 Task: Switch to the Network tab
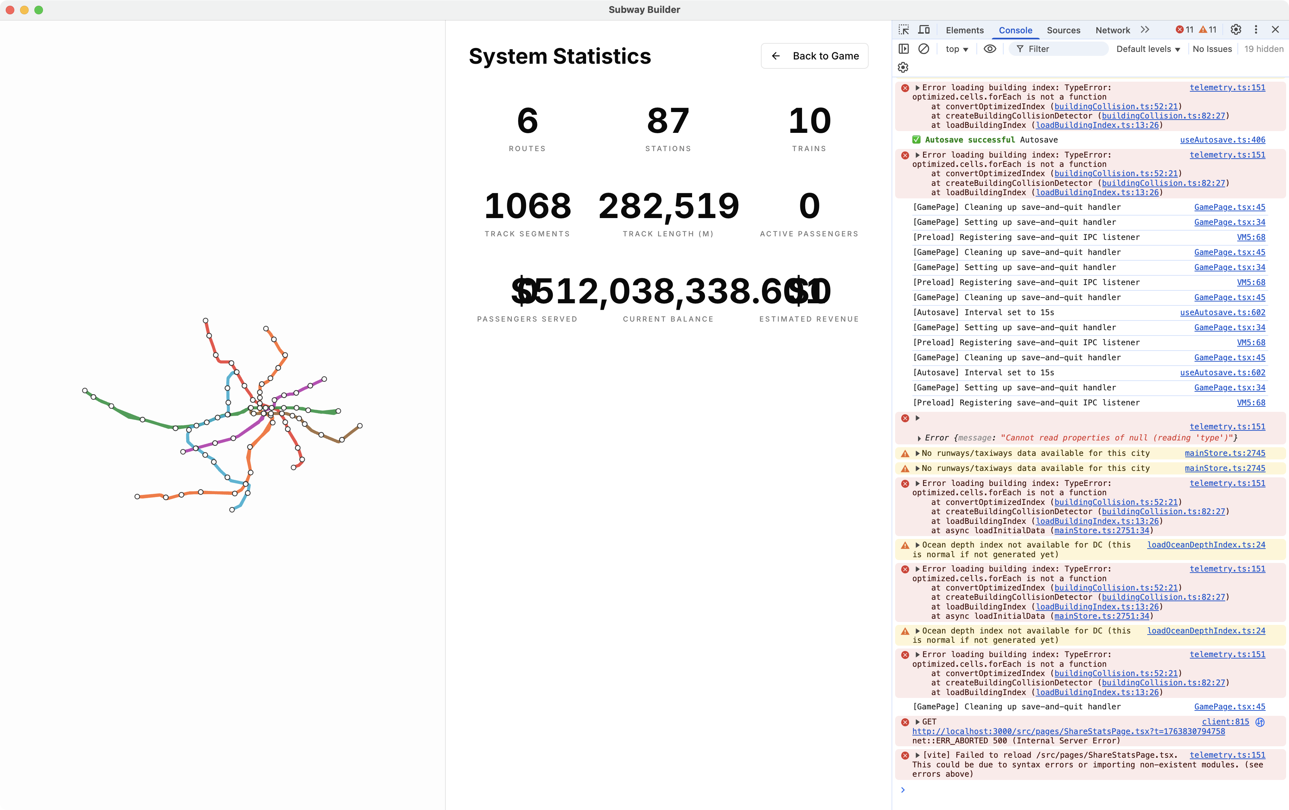[x=1112, y=30]
